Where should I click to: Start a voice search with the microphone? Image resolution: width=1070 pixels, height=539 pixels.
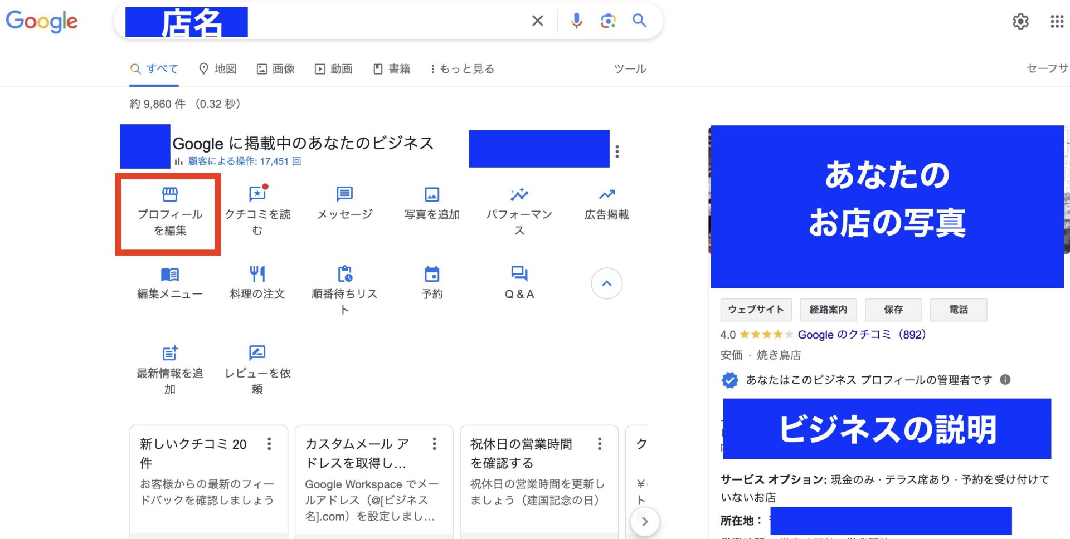[x=577, y=21]
